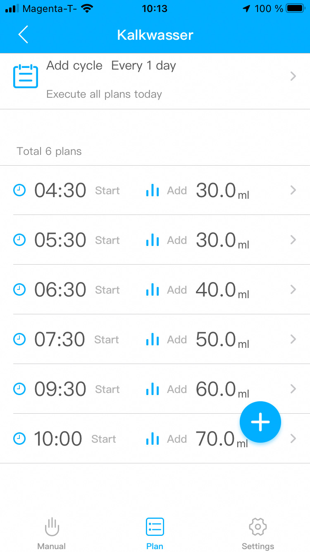Tap the bar chart icon on 09:30 row
The width and height of the screenshot is (310, 552).
[x=153, y=389]
